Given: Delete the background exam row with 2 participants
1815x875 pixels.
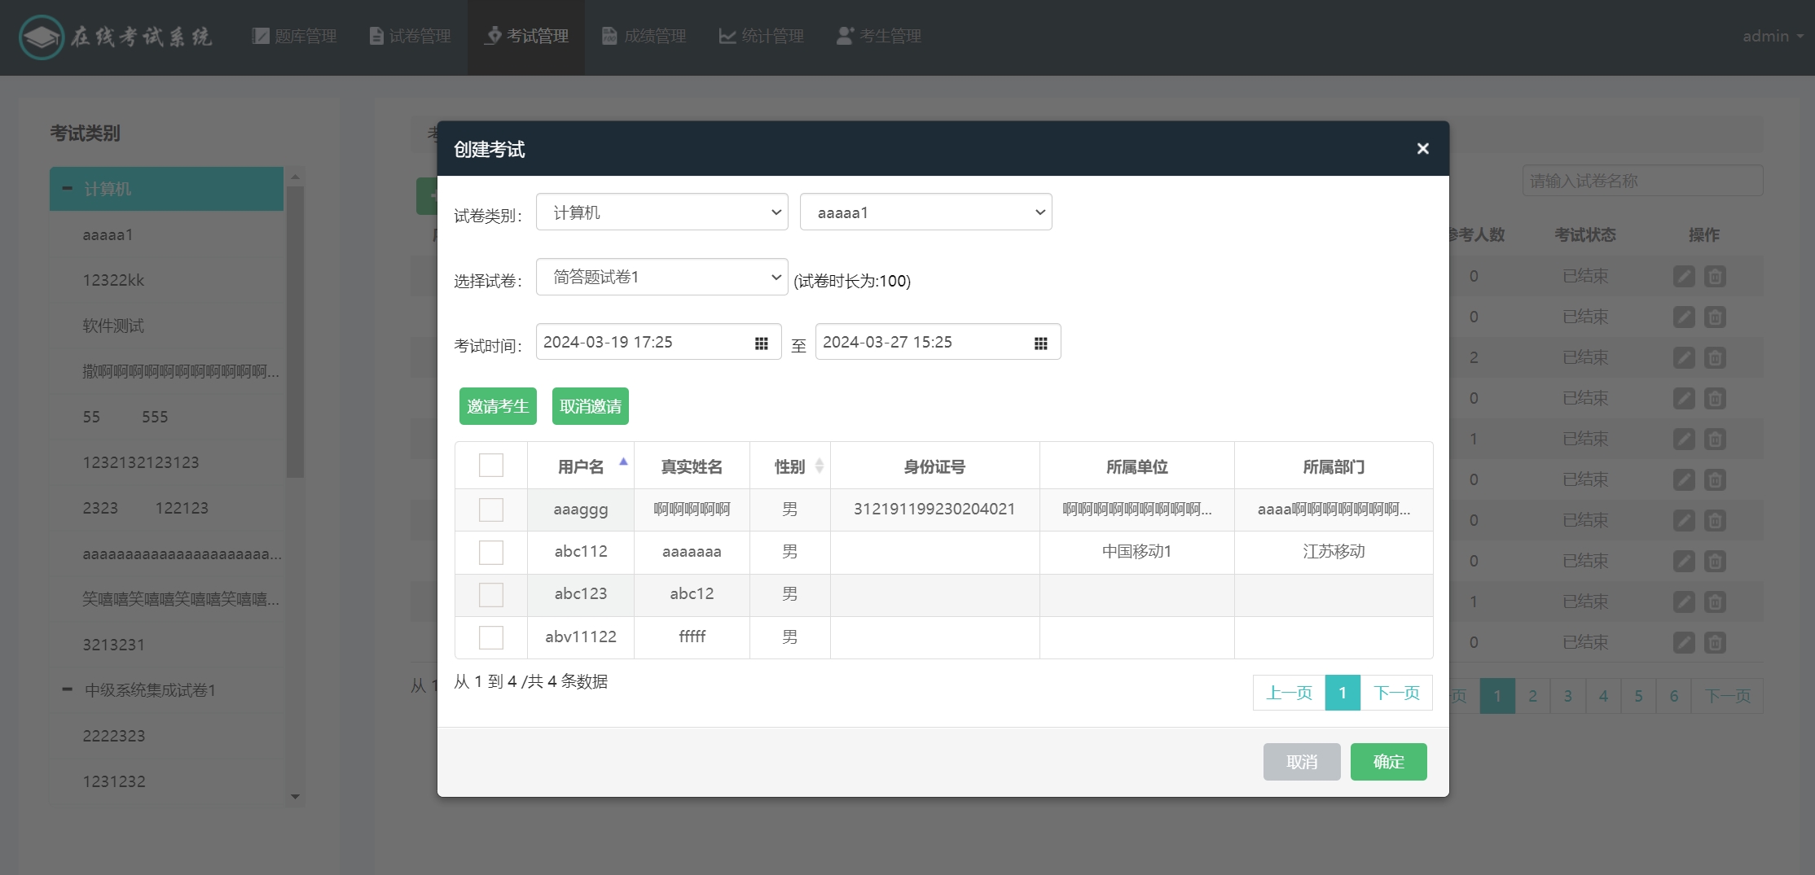Looking at the screenshot, I should 1715,357.
